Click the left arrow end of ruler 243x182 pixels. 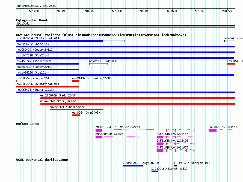(17, 8)
